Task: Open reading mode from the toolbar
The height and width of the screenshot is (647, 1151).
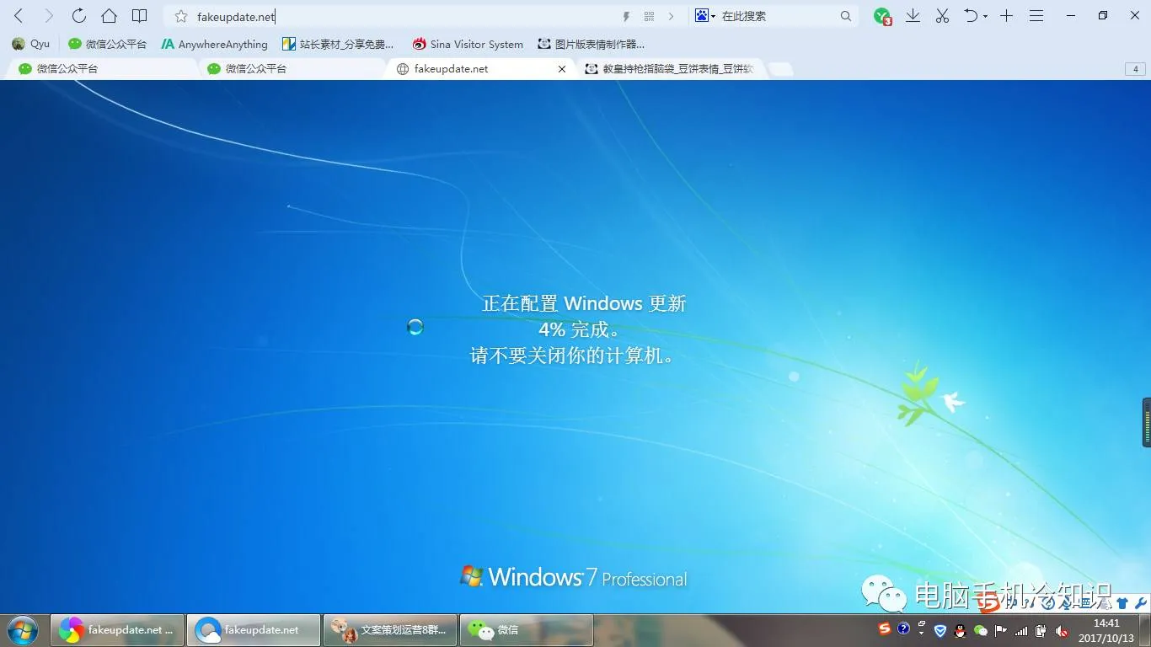Action: click(139, 15)
